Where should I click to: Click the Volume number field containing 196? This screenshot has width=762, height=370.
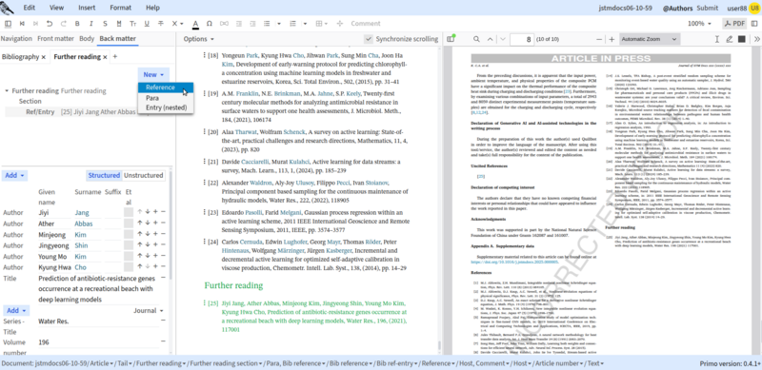(x=99, y=342)
